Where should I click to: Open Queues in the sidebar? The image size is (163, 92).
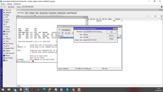pos(7,32)
